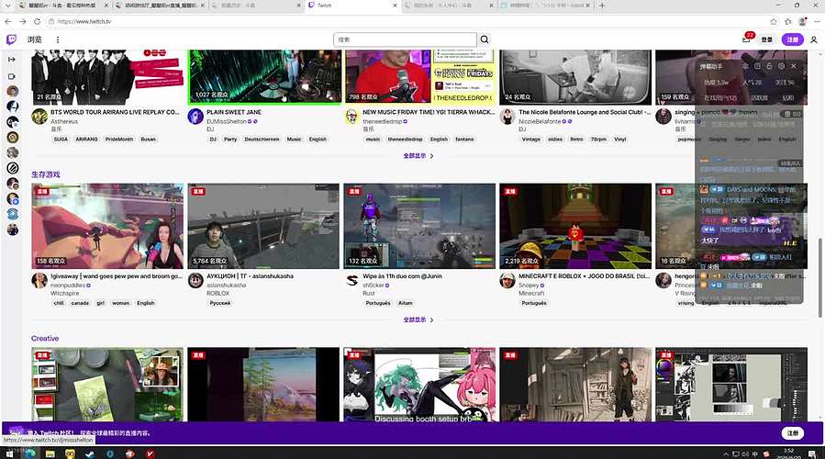The height and width of the screenshot is (459, 825).
Task: Open the browser profile avatar icon
Action: [x=802, y=22]
